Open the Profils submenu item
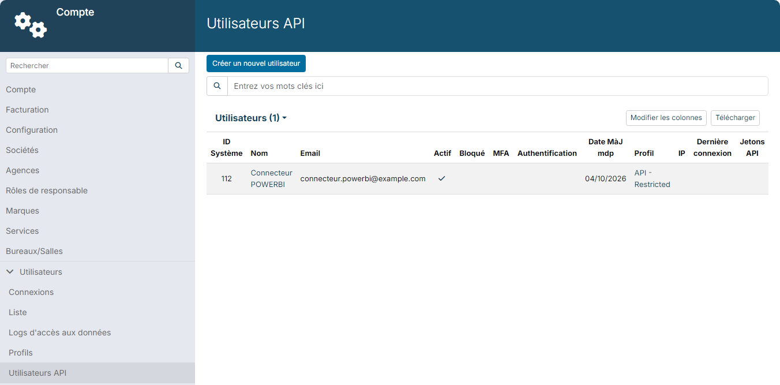Image resolution: width=780 pixels, height=385 pixels. pos(21,353)
